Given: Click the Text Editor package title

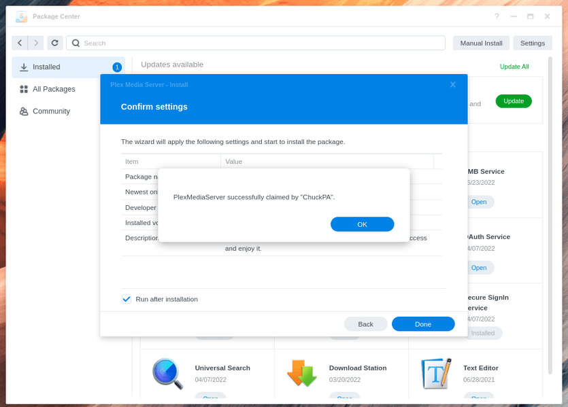Looking at the screenshot, I should [x=481, y=368].
